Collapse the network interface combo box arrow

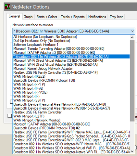(x=132, y=31)
